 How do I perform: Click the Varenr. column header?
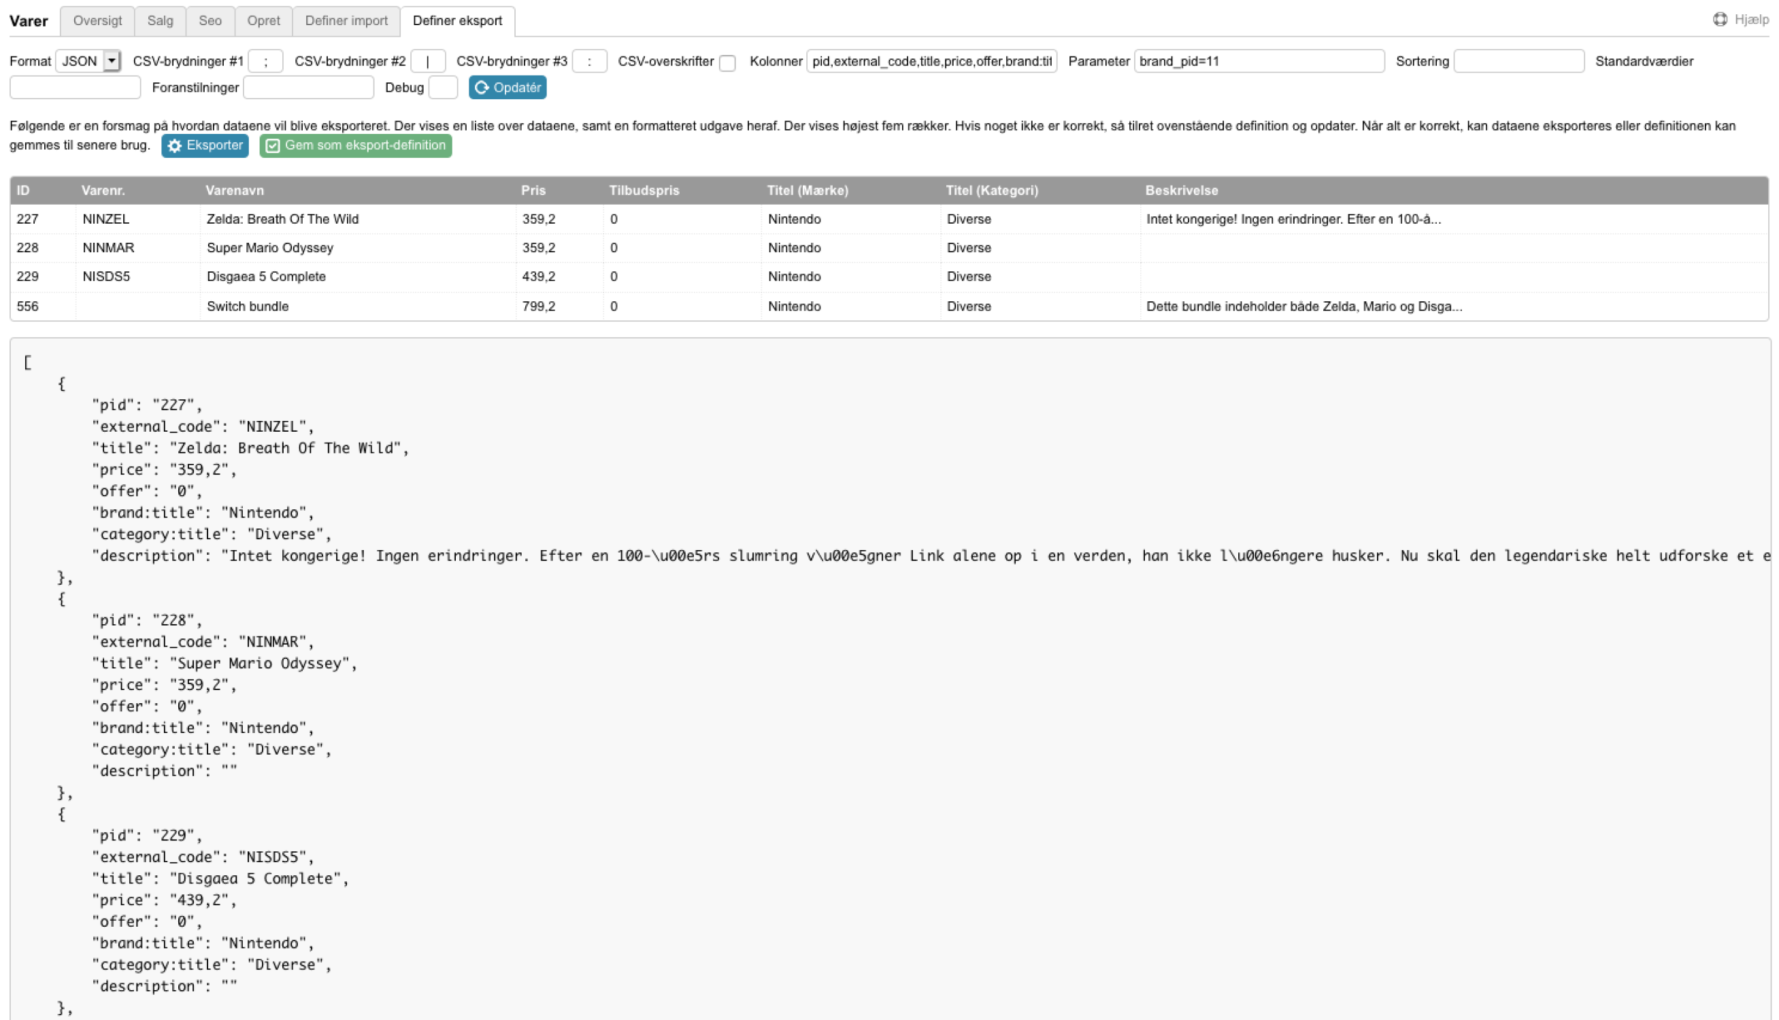click(103, 190)
